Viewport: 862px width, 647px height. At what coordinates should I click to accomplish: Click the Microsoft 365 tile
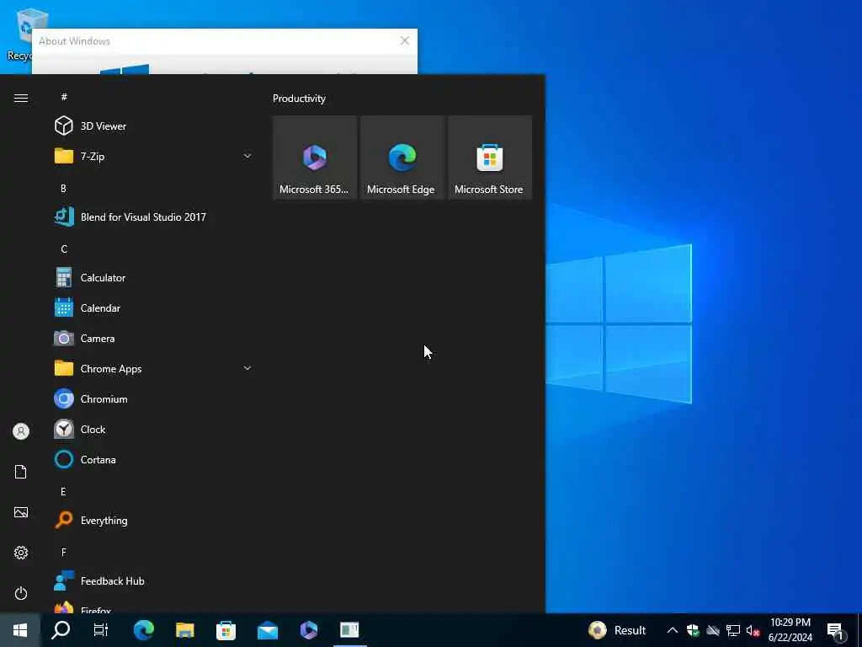point(315,158)
